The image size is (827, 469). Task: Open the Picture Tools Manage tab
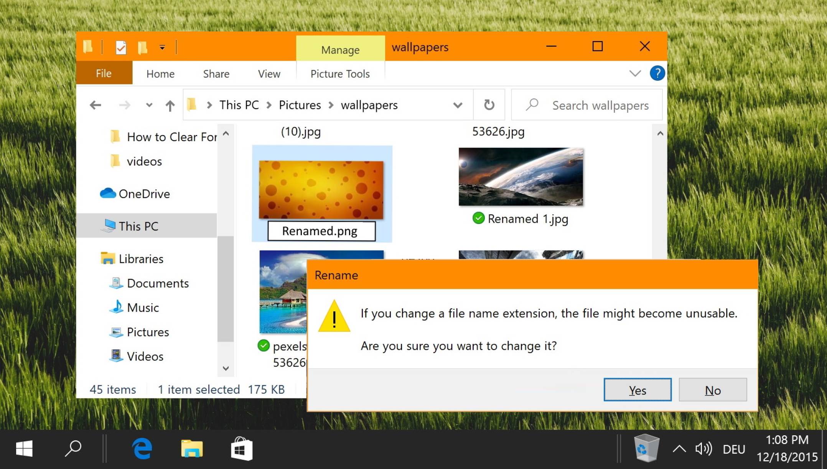[x=340, y=49]
